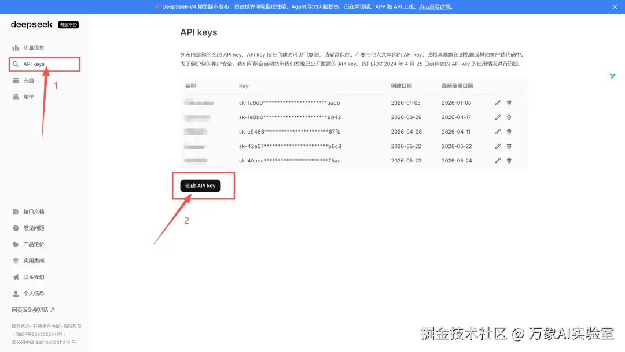Screen dimensions: 625x352
Task: Delete the key starting sk-1e0b6
Action: click(x=509, y=117)
